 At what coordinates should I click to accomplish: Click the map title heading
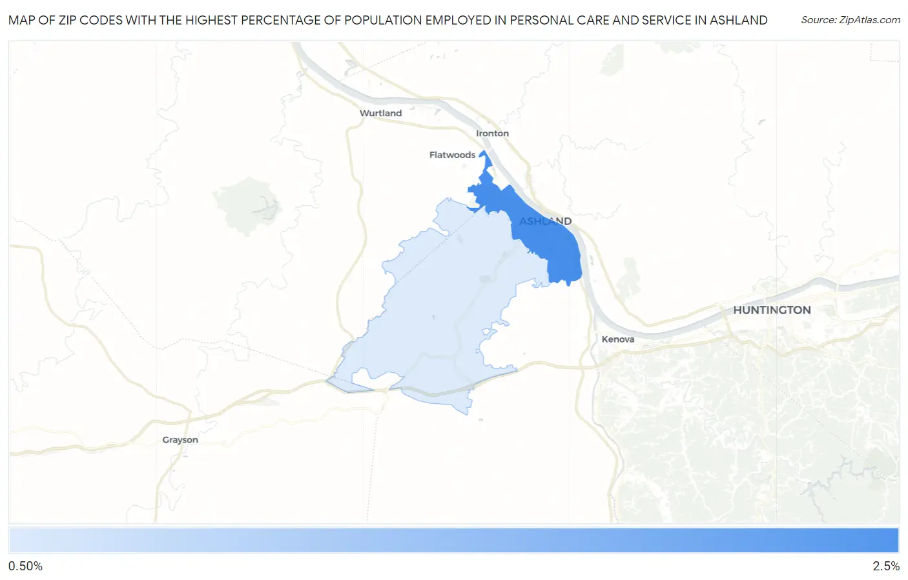pyautogui.click(x=387, y=20)
